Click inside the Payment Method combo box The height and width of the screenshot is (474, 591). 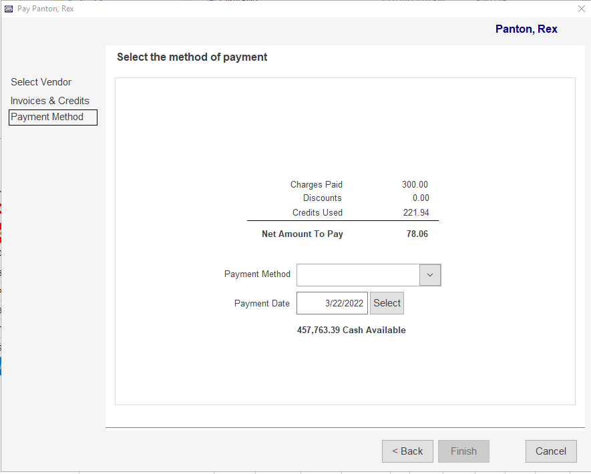[358, 275]
